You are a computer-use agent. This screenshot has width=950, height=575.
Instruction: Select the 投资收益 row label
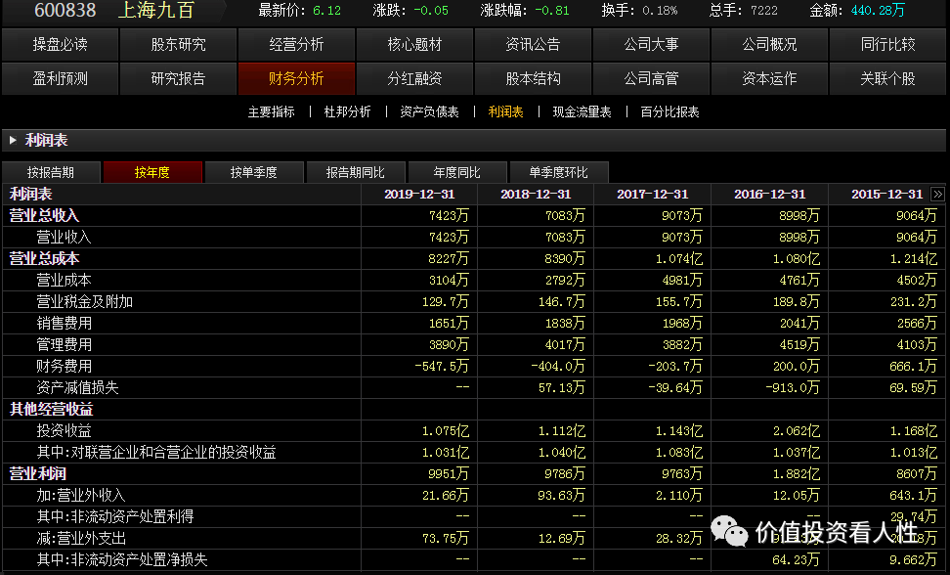pos(64,431)
